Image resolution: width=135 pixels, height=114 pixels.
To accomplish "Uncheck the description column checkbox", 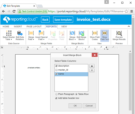I will point(56,66).
